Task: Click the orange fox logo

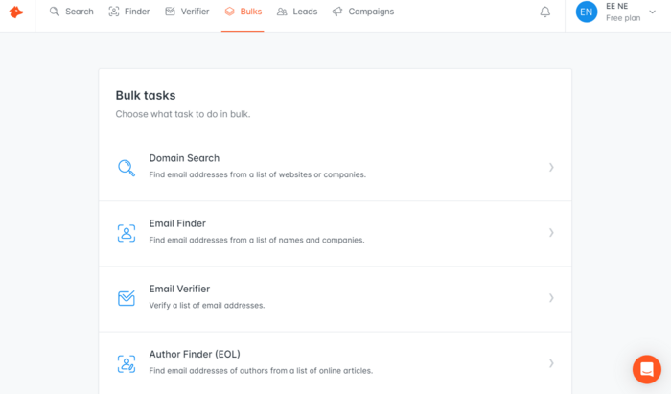Action: coord(16,12)
